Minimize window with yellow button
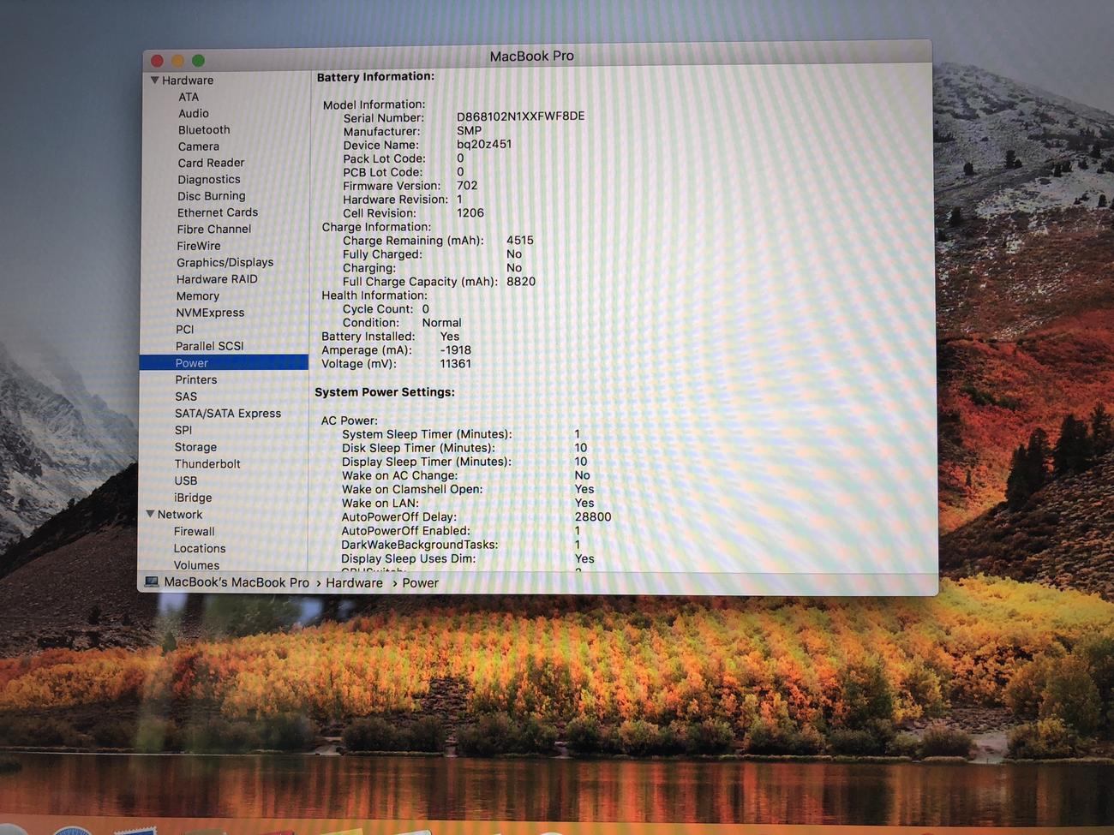This screenshot has width=1114, height=835. point(177,61)
